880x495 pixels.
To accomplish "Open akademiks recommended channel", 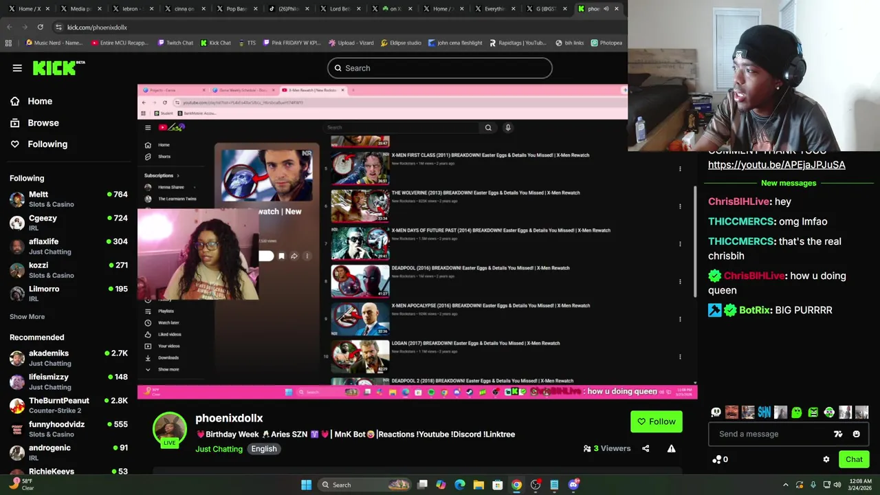I will pos(69,357).
